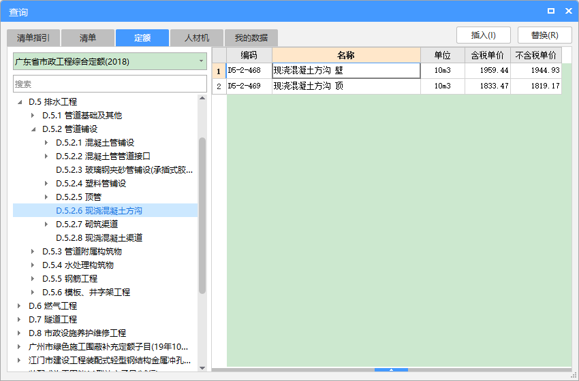The height and width of the screenshot is (381, 579).
Task: Click price cell 1819.17
Action: pos(536,86)
